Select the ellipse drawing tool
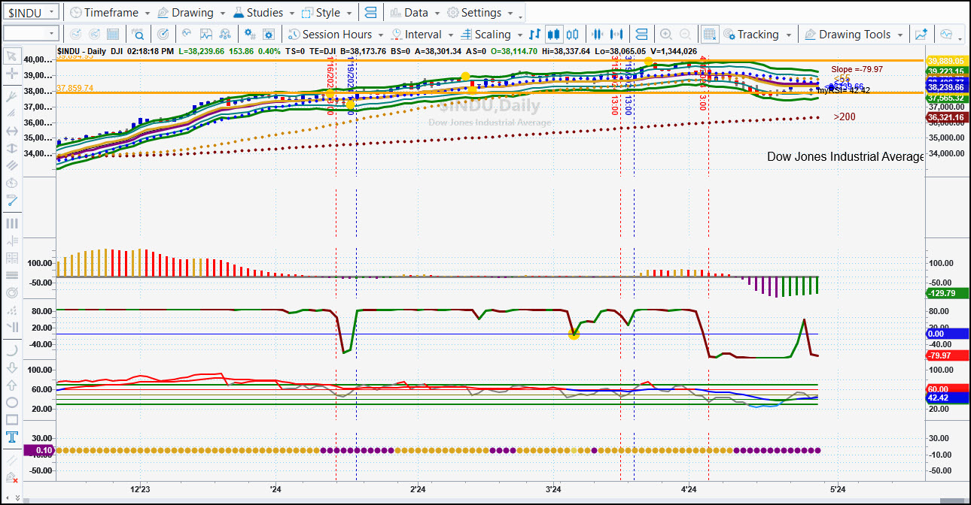The width and height of the screenshot is (971, 505). (x=12, y=402)
